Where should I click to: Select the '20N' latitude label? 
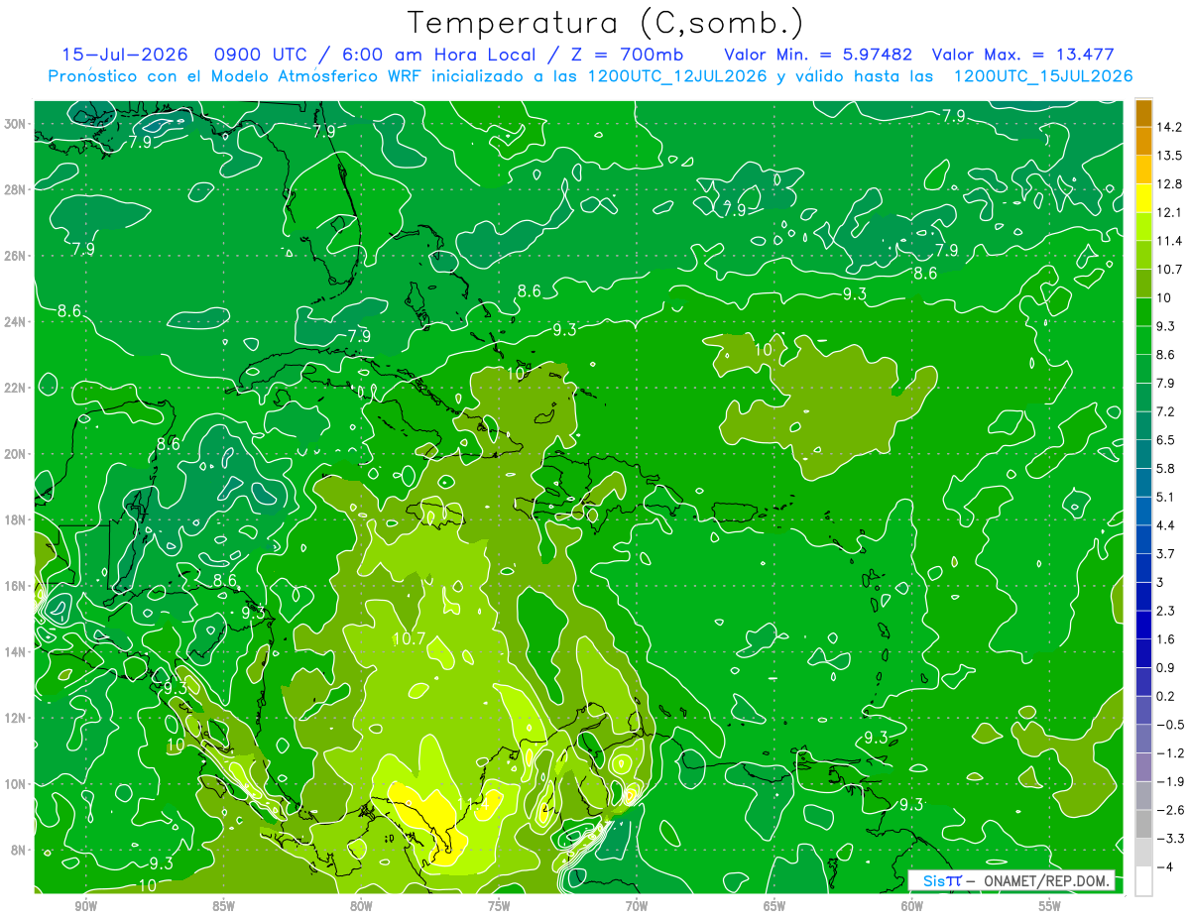point(15,454)
